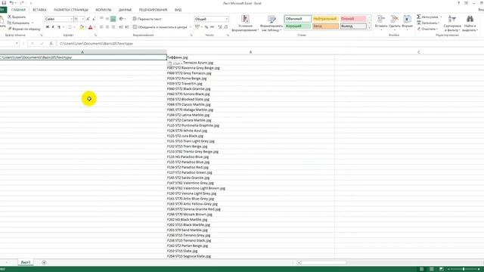Select cell F040 ST72 Black Granite.jpg
This screenshot has height=272, width=484.
(x=250, y=89)
